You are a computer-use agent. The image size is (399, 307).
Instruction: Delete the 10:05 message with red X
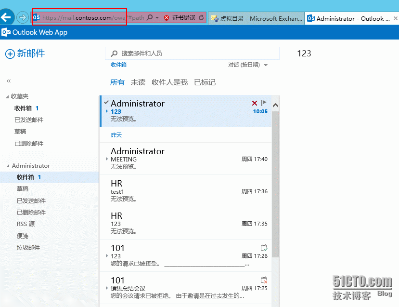tap(255, 103)
